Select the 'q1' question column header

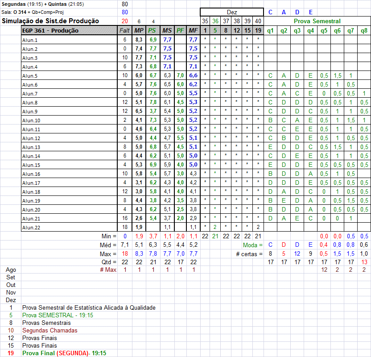coord(270,30)
